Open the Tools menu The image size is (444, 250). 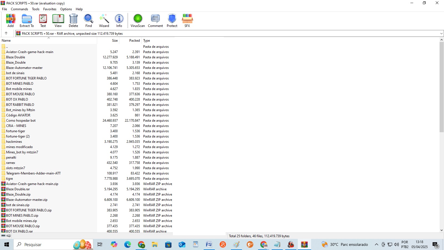click(36, 9)
